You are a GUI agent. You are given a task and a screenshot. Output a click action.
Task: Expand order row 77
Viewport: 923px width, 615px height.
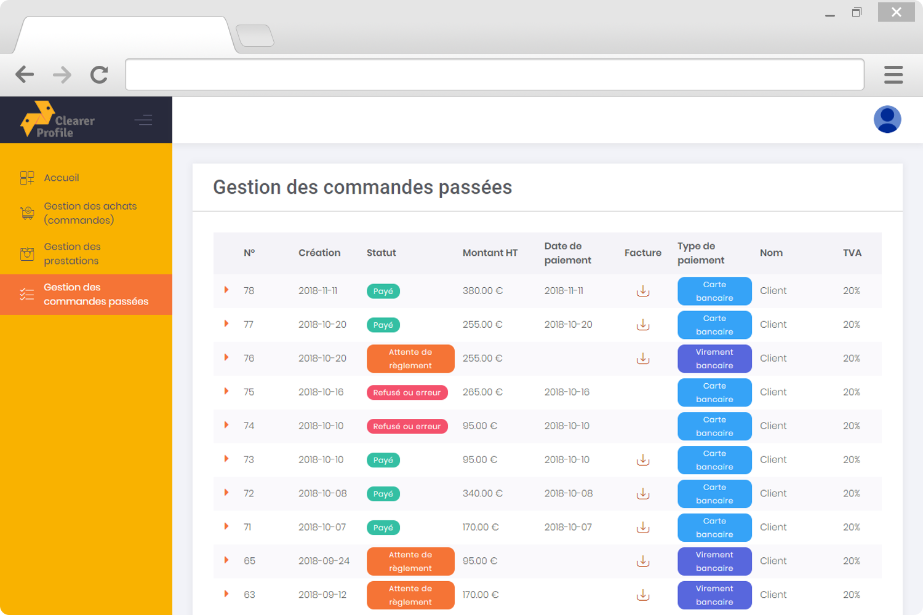(x=226, y=323)
